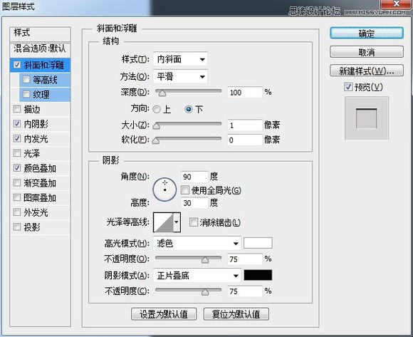The width and height of the screenshot is (413, 337).
Task: Toggle the 预览 checkbox
Action: 348,87
